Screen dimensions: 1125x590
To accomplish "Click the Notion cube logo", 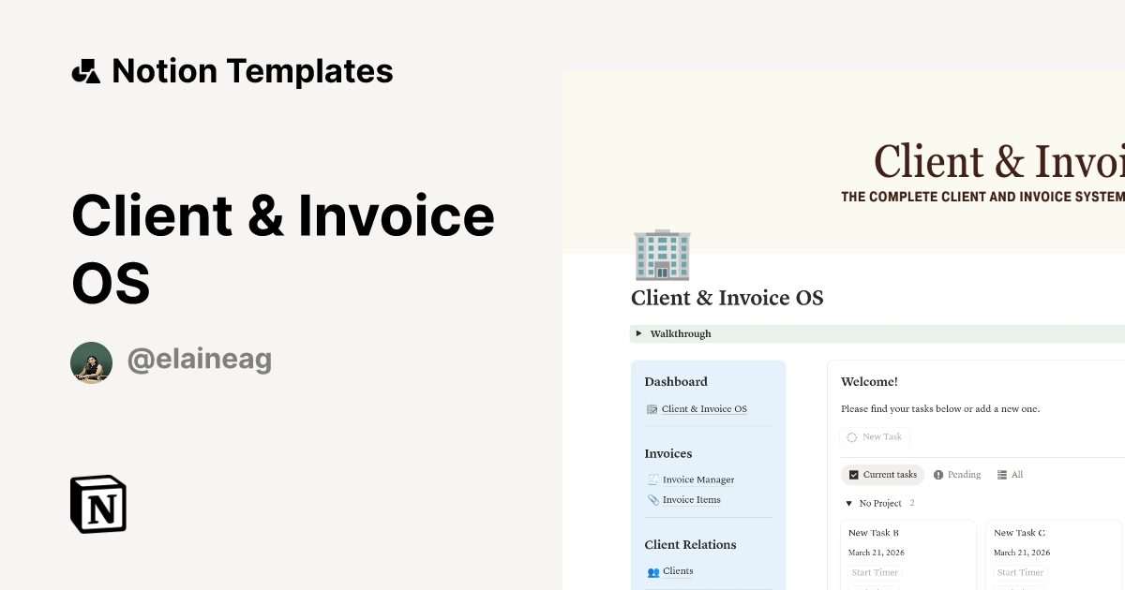I will [x=98, y=505].
